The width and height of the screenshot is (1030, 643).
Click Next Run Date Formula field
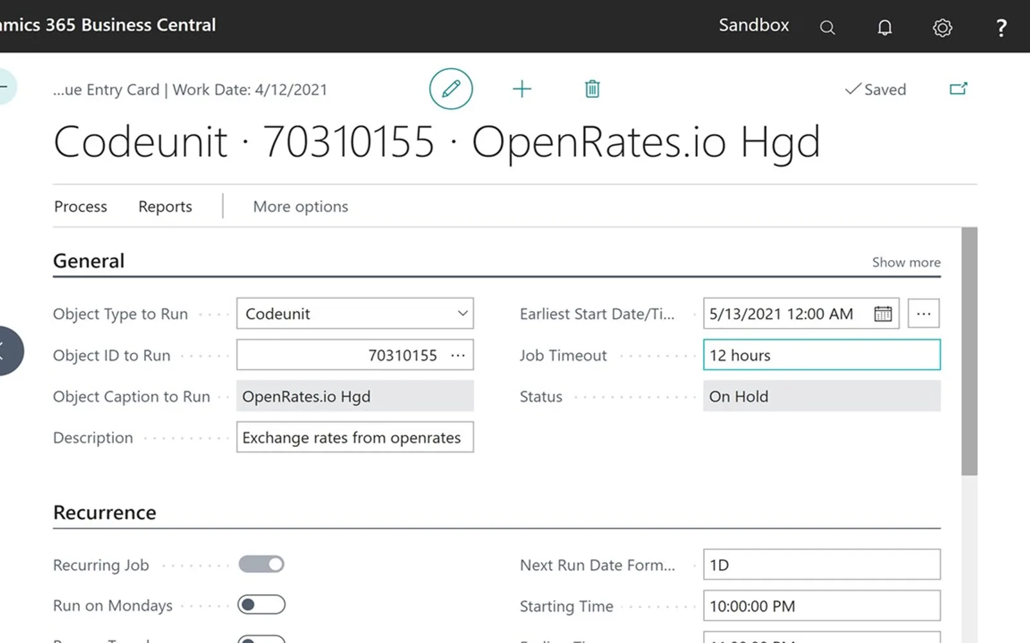(821, 565)
